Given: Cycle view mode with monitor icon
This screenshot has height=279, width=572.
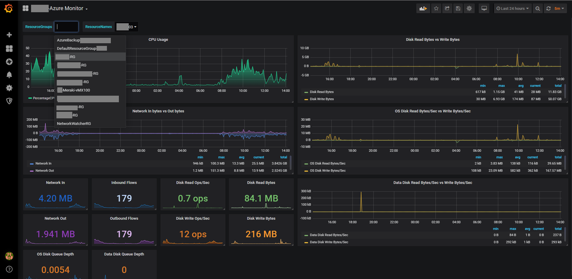Looking at the screenshot, I should 484,9.
